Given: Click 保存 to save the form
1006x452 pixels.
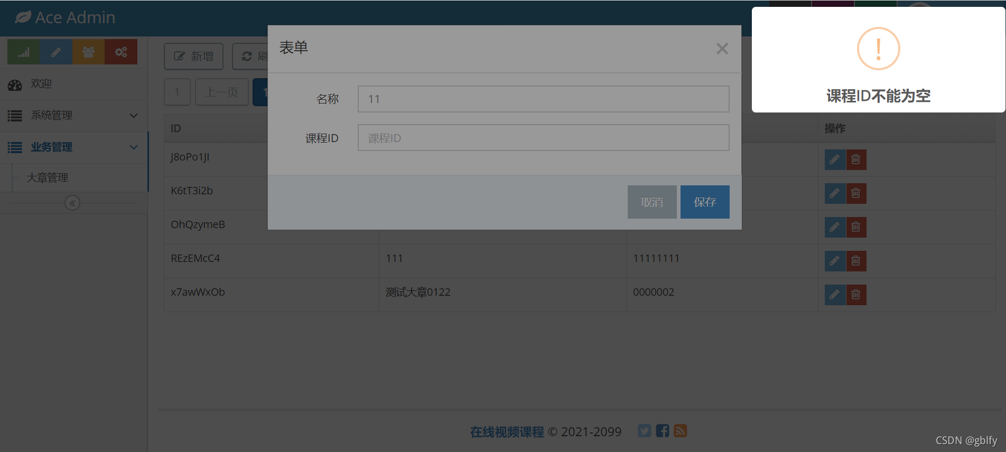Looking at the screenshot, I should pos(705,202).
